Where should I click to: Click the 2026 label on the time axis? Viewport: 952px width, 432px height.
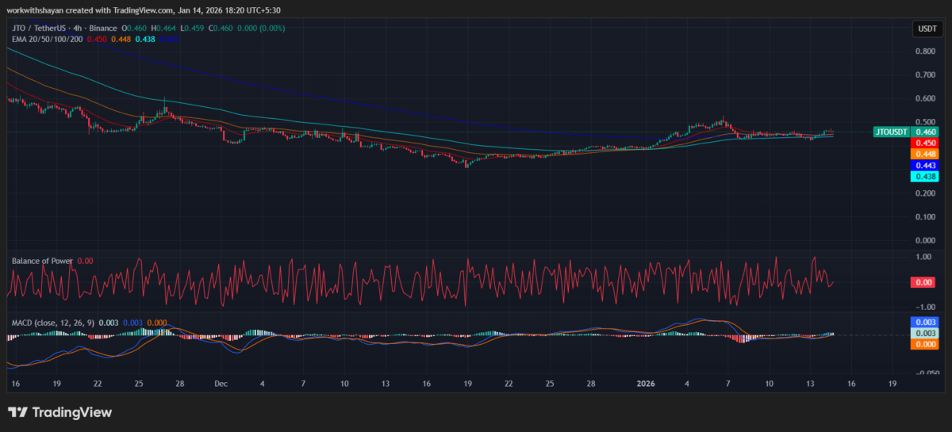coord(645,383)
